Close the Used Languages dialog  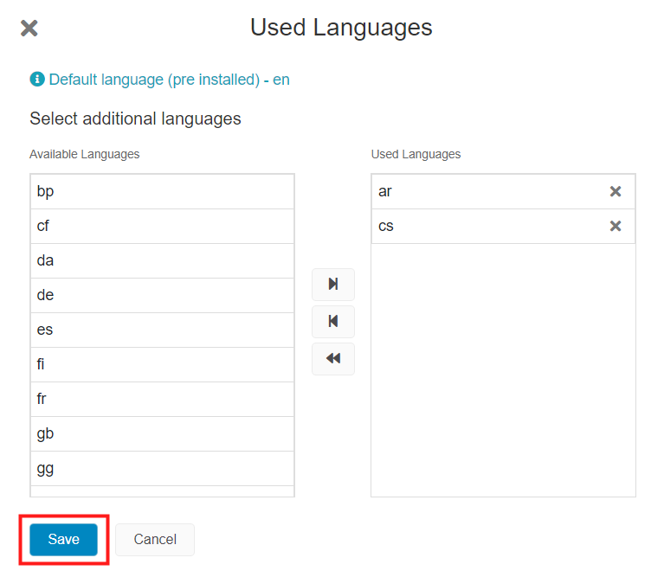pyautogui.click(x=29, y=29)
